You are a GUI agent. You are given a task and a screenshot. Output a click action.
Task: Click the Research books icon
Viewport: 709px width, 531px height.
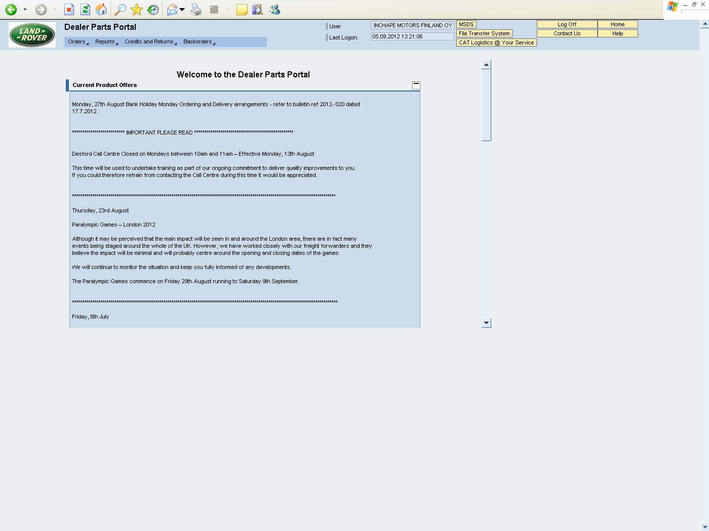(x=257, y=10)
